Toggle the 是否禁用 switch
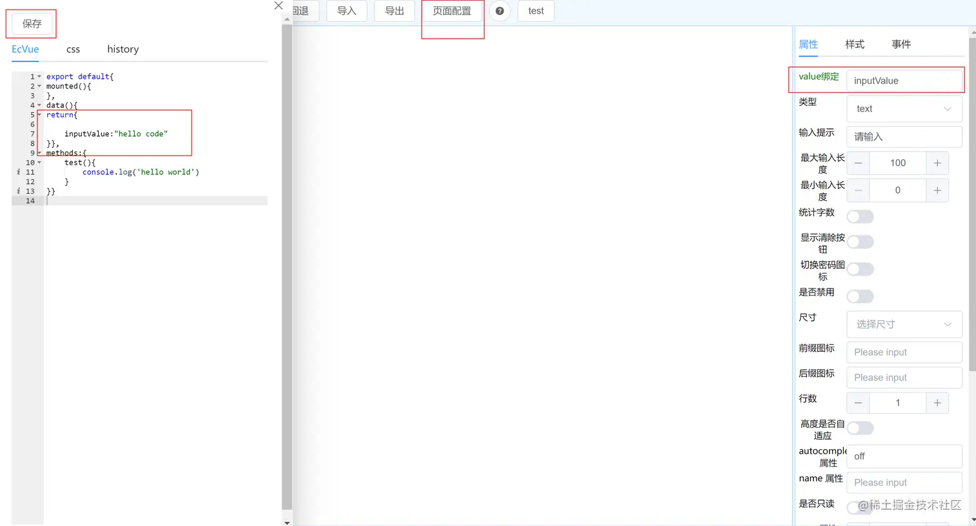The width and height of the screenshot is (976, 526). [x=860, y=296]
